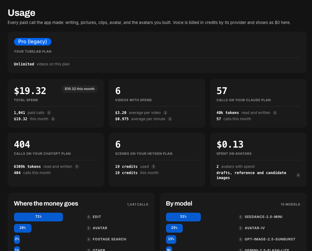
Task: Click the 25% AVATAR-IV model bar
Action: point(174,228)
